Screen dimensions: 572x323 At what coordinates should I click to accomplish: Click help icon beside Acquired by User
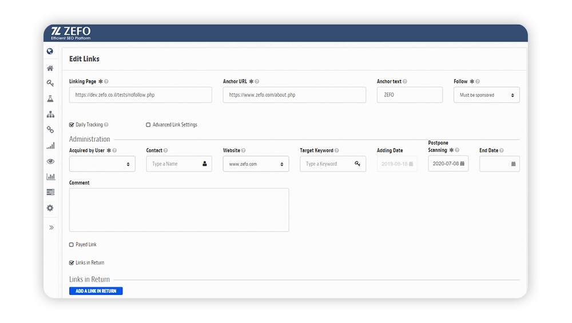(x=114, y=150)
